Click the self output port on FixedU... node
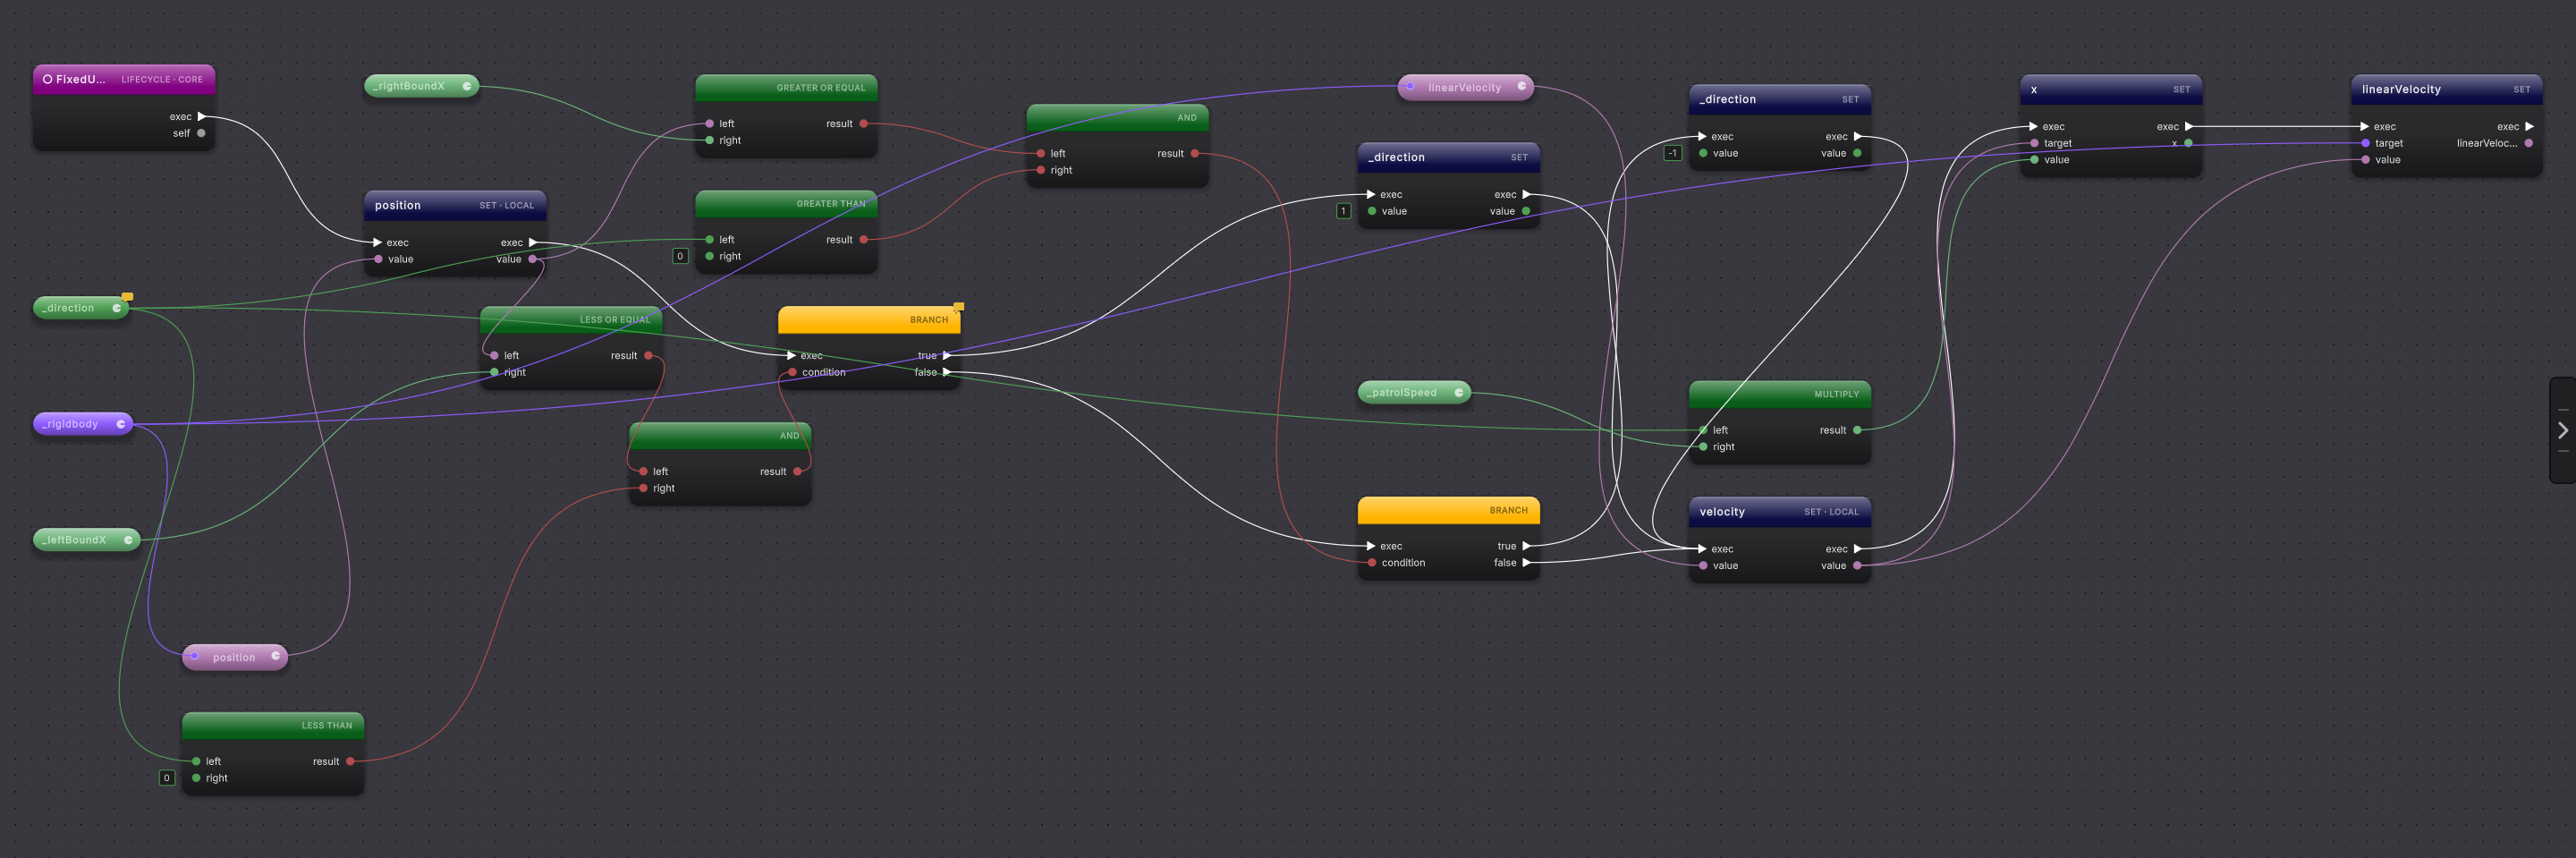 pos(201,133)
